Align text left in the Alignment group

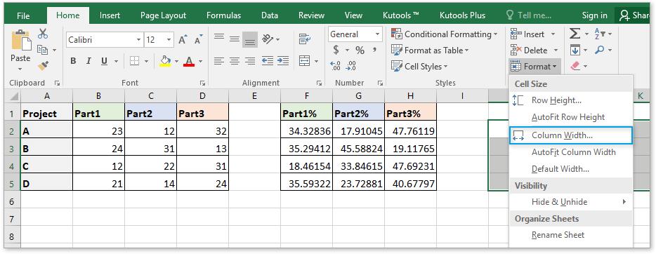pos(219,62)
